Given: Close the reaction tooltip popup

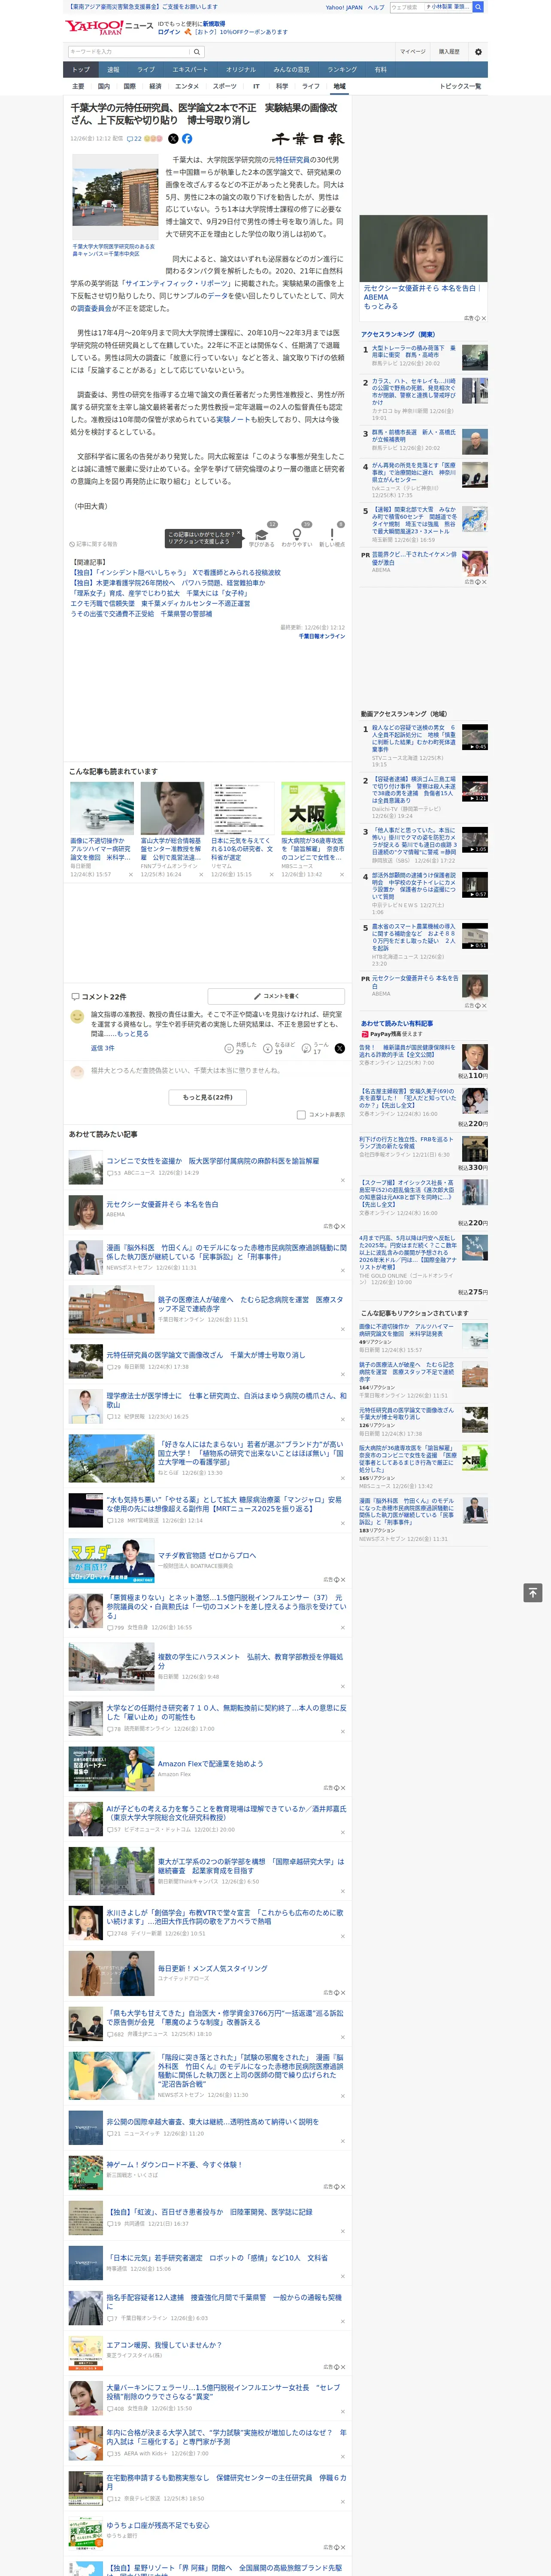Looking at the screenshot, I should tap(238, 533).
